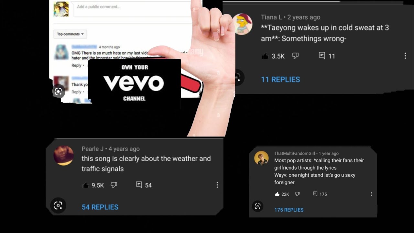
Task: Dislike Tiana L's Taeyong comment
Action: click(295, 56)
